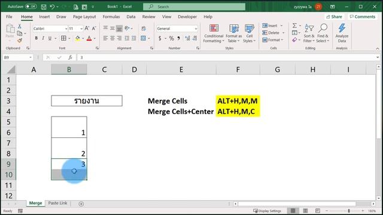Open the Merge & Center dropdown arrow

(x=149, y=38)
